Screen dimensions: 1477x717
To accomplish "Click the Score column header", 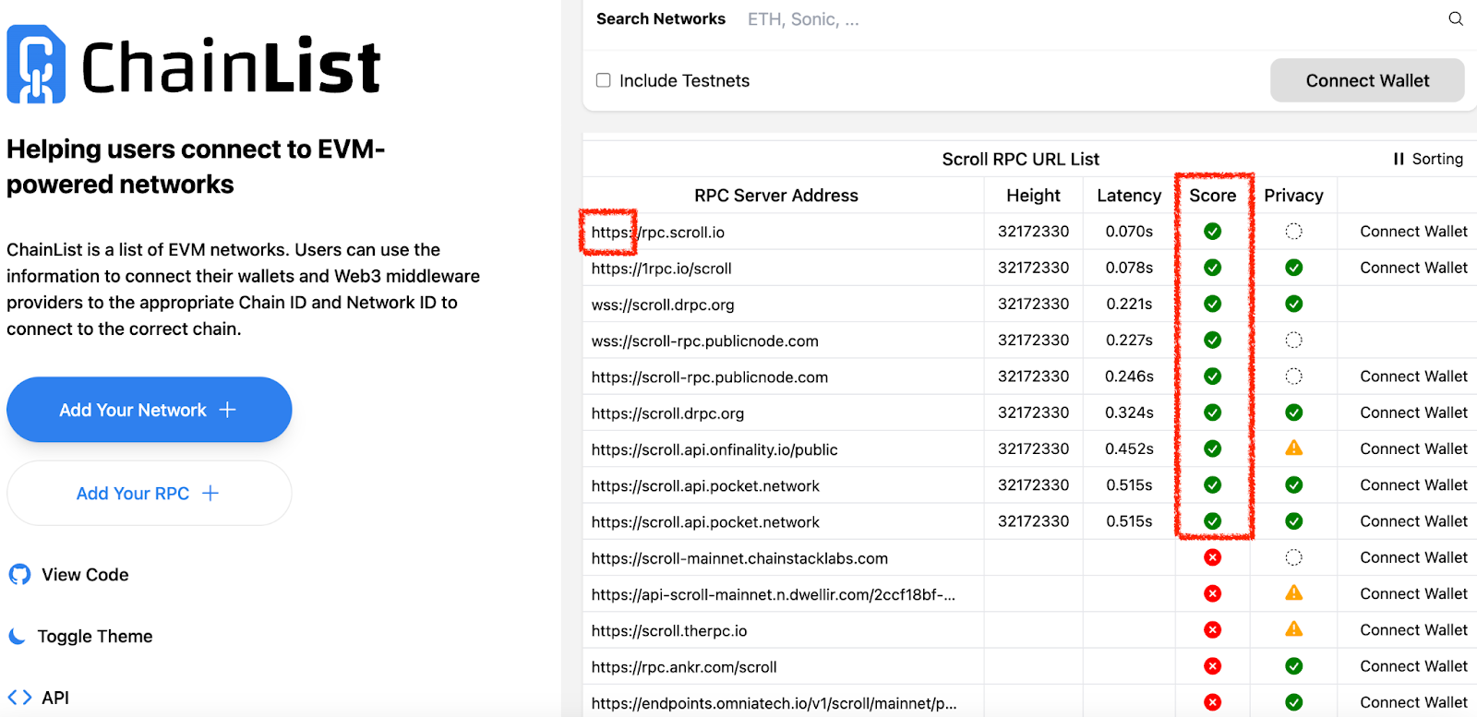I will click(x=1213, y=196).
